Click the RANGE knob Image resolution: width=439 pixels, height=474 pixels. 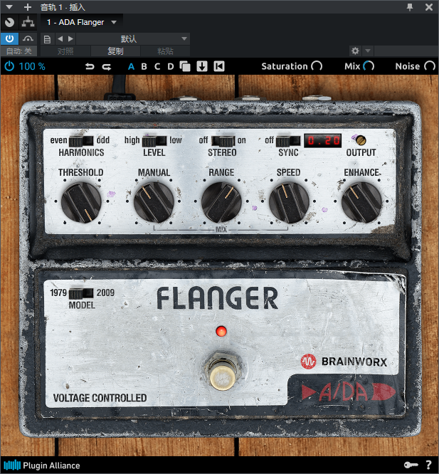coord(221,203)
